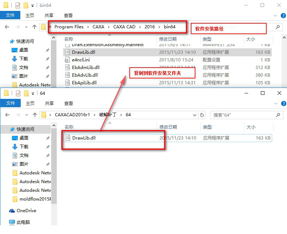Click properties checkmark icon in 64 title bar
This screenshot has height=234, width=287.
pos(18,93)
